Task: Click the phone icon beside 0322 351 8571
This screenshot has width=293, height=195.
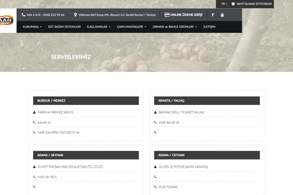Action: (x=34, y=177)
